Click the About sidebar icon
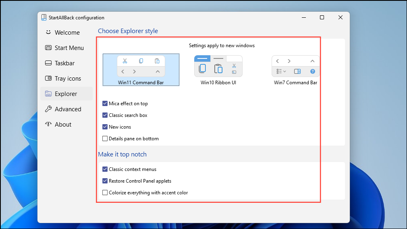The image size is (407, 229). [48, 124]
